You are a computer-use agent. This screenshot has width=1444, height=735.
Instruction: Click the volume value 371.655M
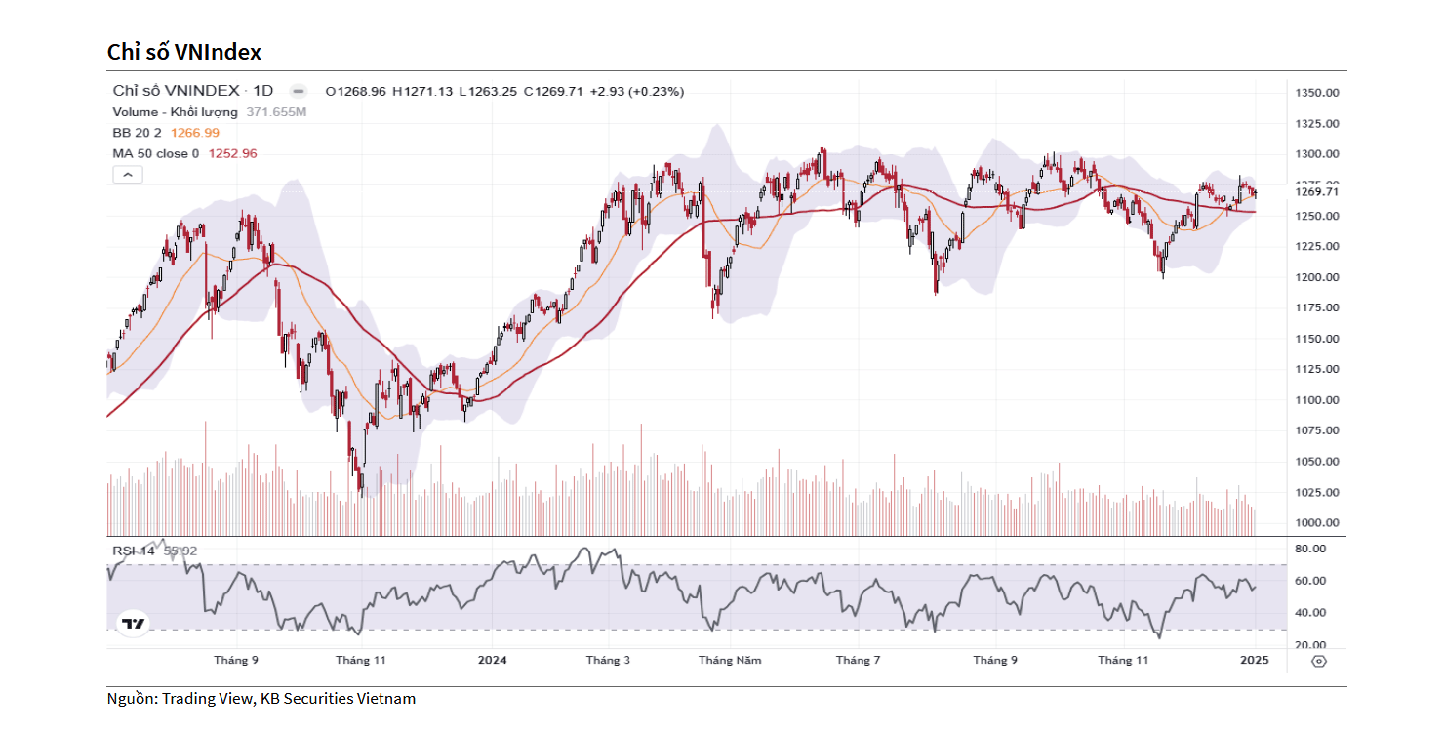pos(276,112)
